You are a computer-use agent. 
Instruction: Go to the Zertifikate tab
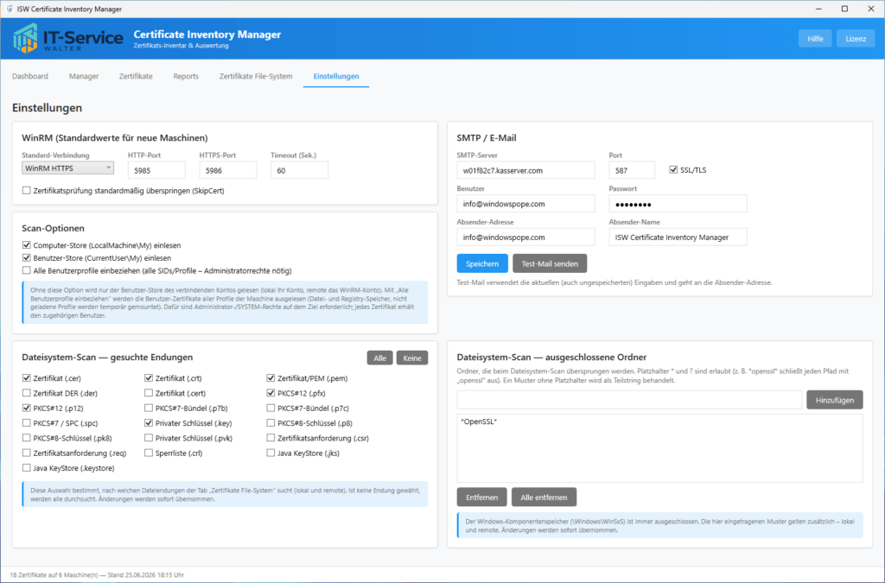(x=136, y=76)
